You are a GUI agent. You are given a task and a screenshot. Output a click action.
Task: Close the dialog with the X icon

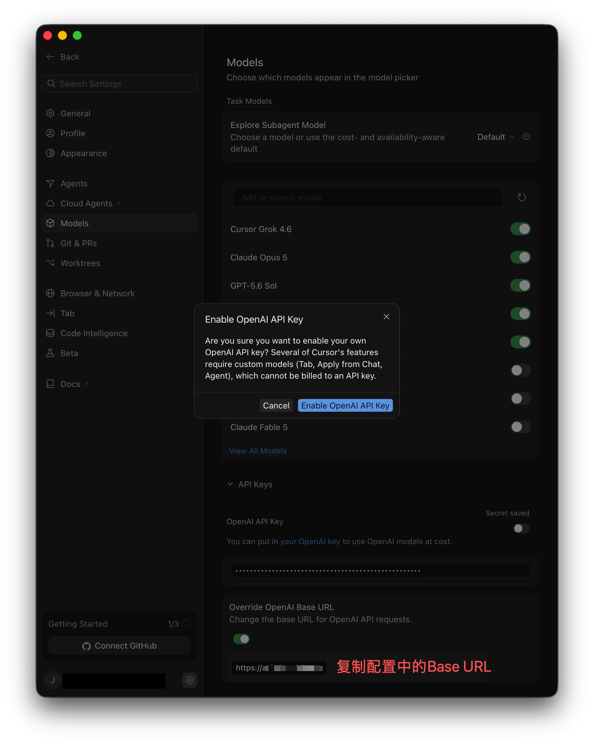pos(386,317)
